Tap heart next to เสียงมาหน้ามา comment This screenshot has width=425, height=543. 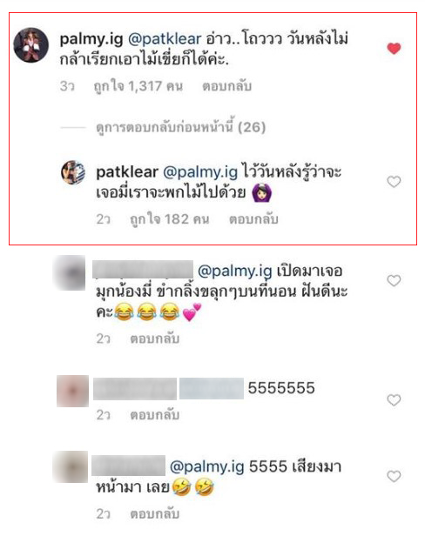point(394,476)
